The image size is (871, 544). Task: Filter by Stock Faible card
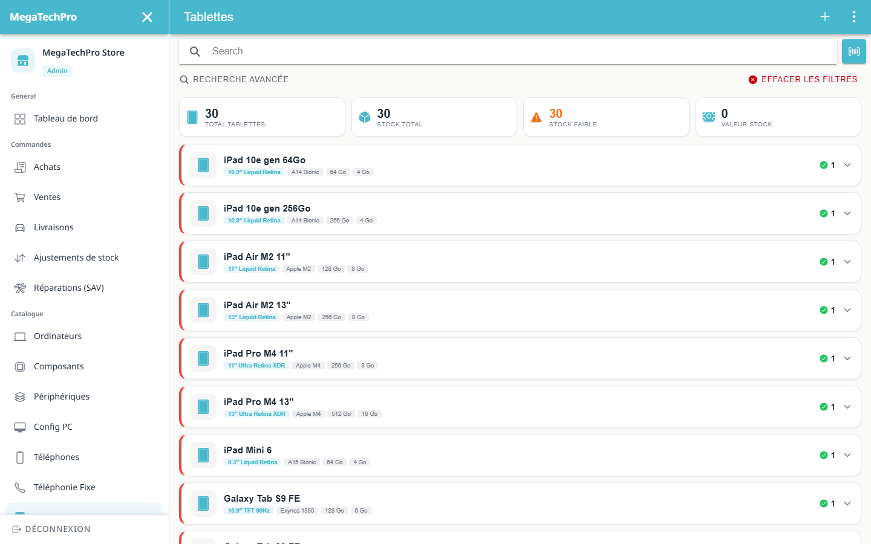(606, 117)
